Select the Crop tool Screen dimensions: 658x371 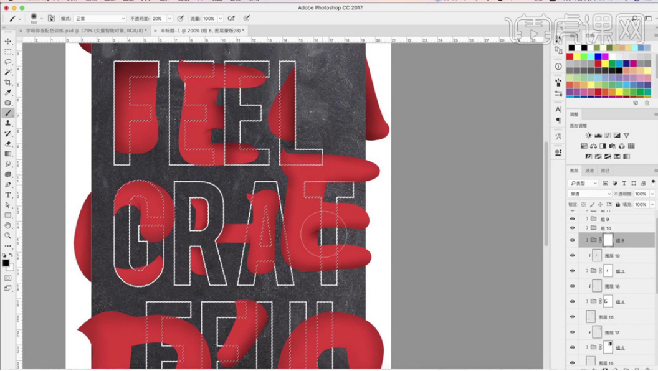[x=8, y=83]
